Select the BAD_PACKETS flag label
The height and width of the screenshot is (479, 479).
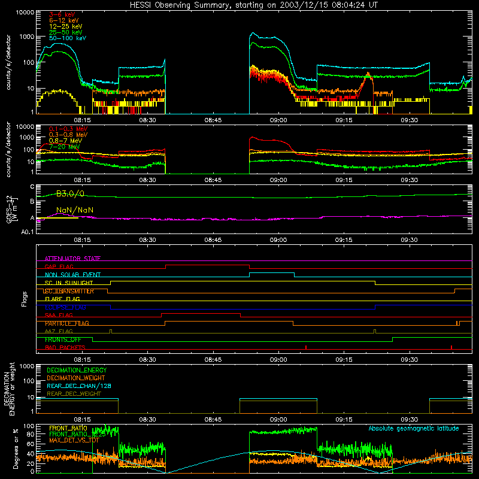(65, 348)
